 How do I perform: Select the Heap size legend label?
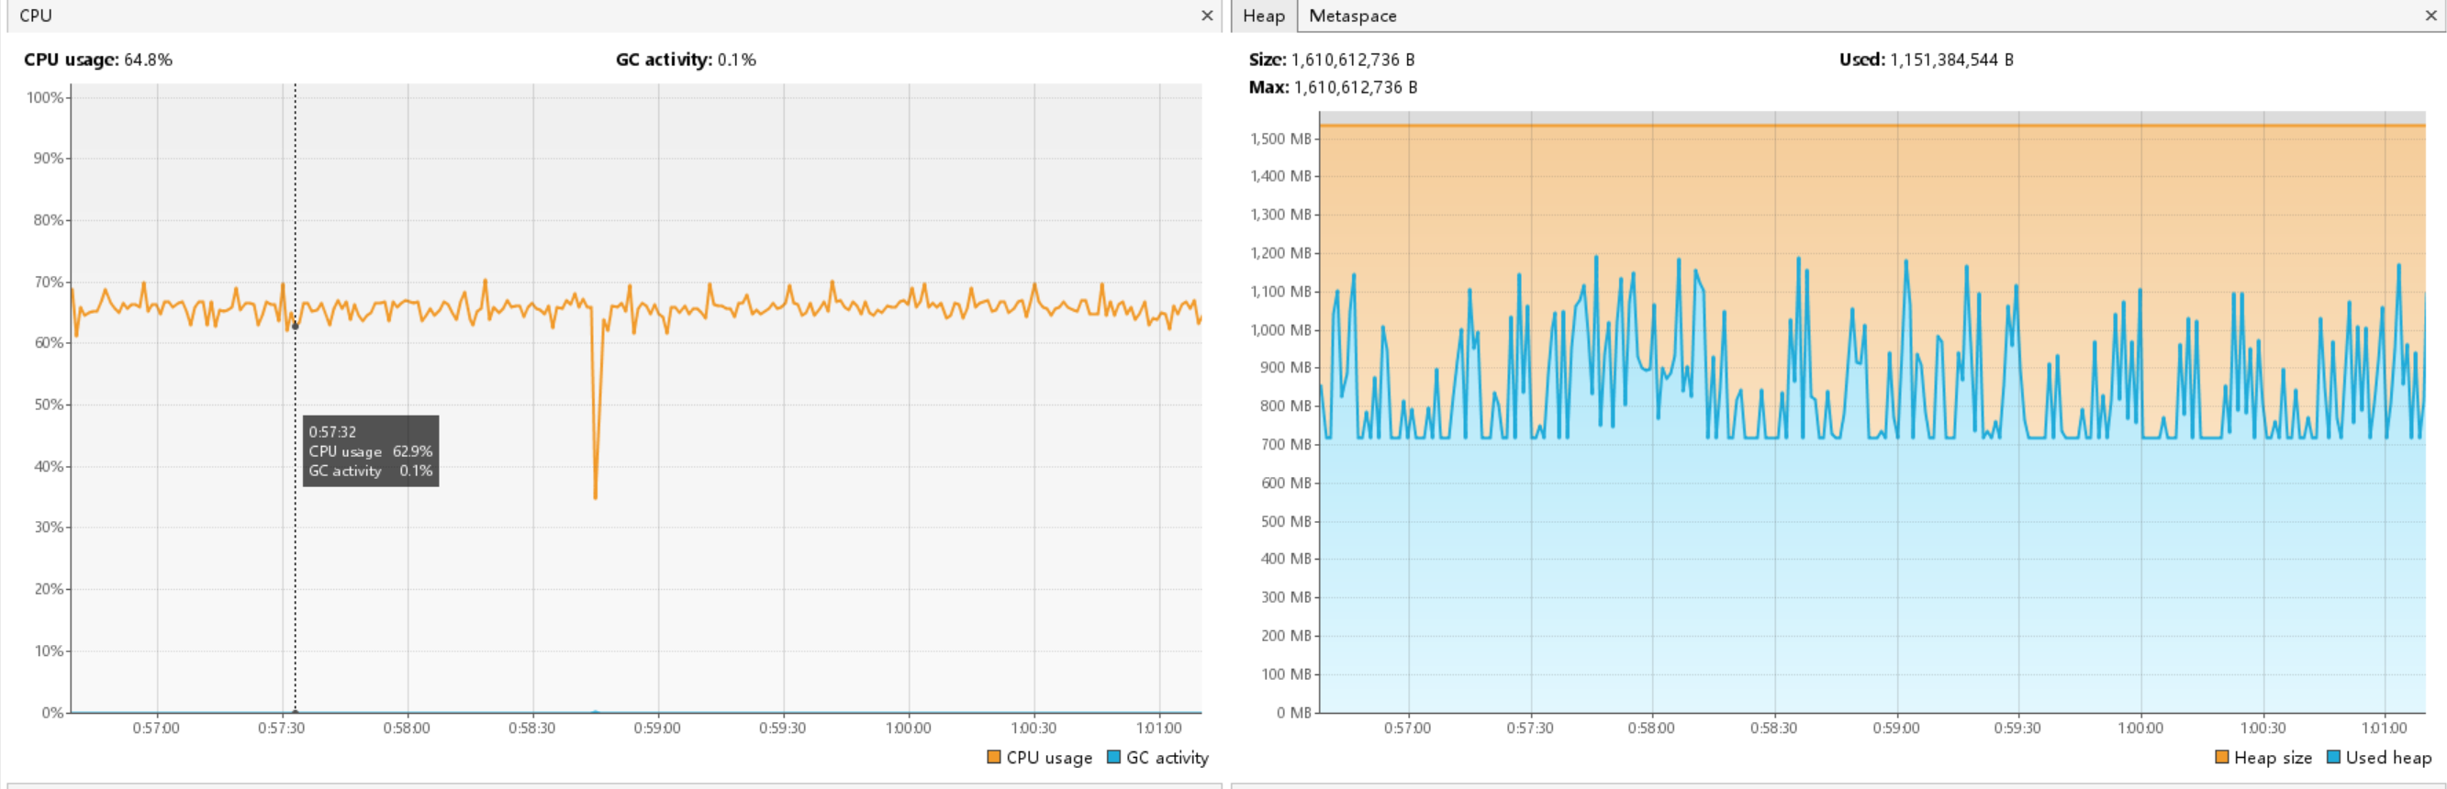(2273, 758)
